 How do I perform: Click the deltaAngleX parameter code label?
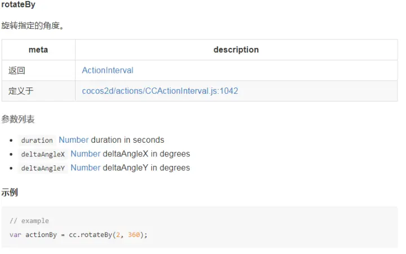(x=43, y=154)
